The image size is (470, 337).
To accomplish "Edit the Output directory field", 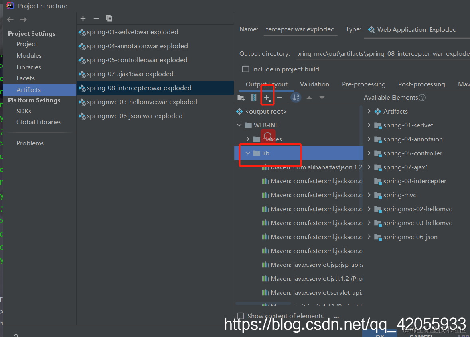I will [383, 54].
